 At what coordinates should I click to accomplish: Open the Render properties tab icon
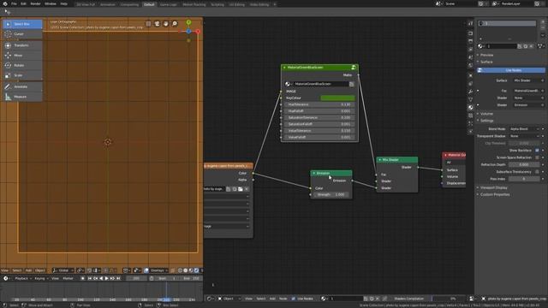click(470, 33)
